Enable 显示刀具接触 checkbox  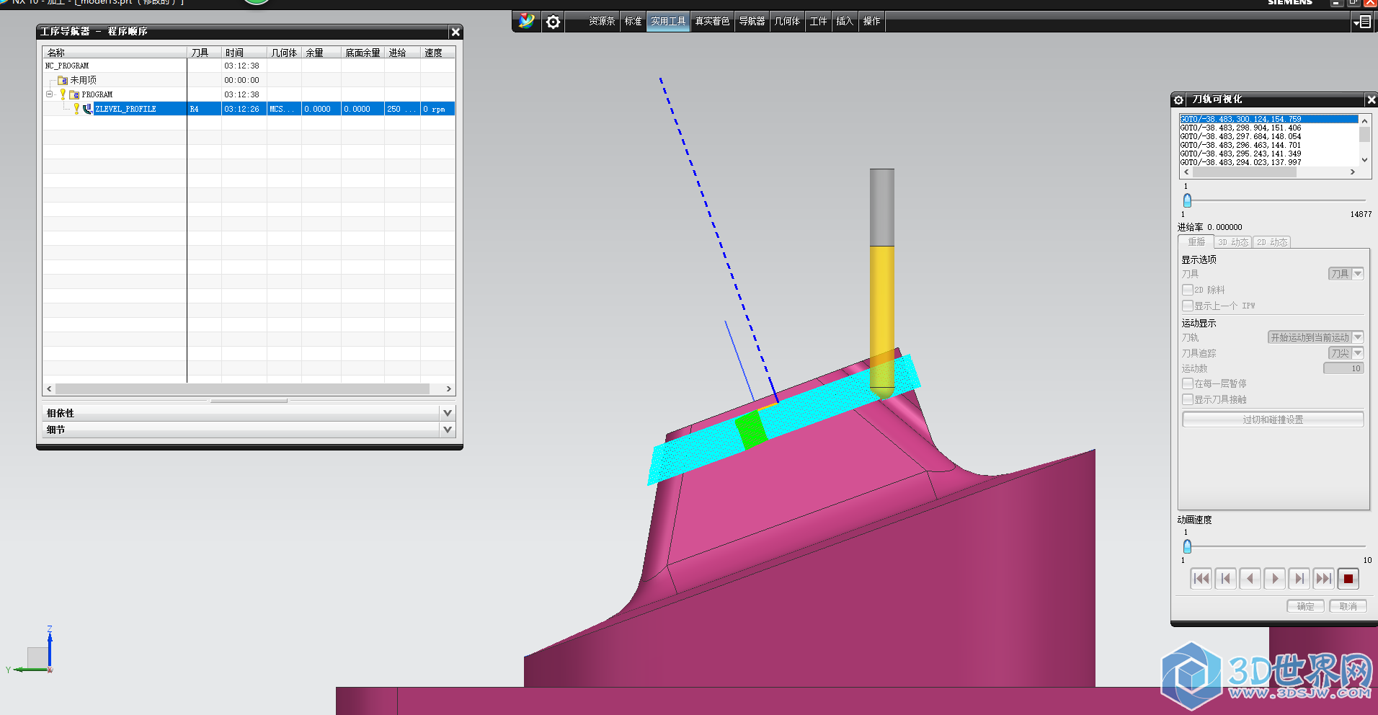coord(1187,399)
